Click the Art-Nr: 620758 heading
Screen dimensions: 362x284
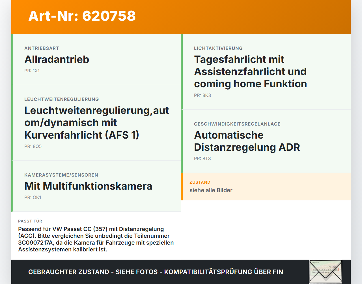pyautogui.click(x=82, y=16)
